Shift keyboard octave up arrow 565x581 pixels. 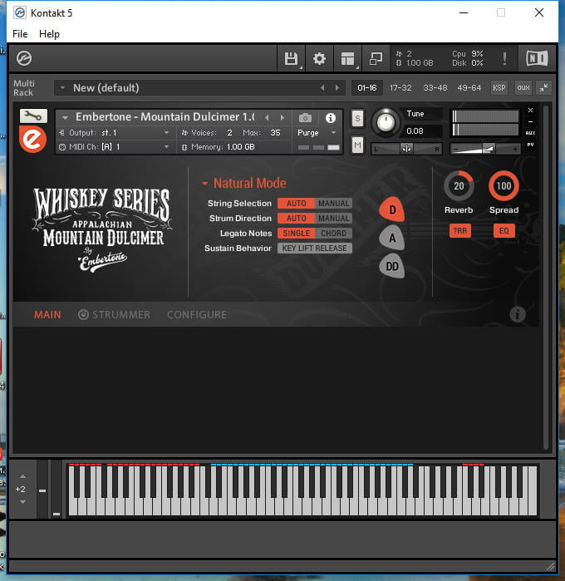point(22,476)
